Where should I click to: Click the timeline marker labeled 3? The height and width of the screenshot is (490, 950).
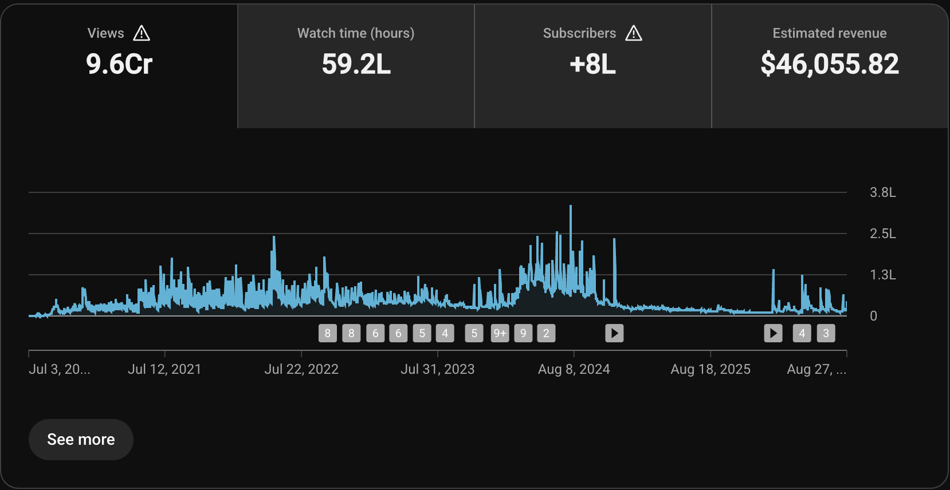pos(826,333)
